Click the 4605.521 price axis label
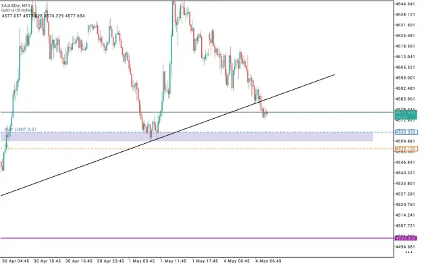 [405, 68]
